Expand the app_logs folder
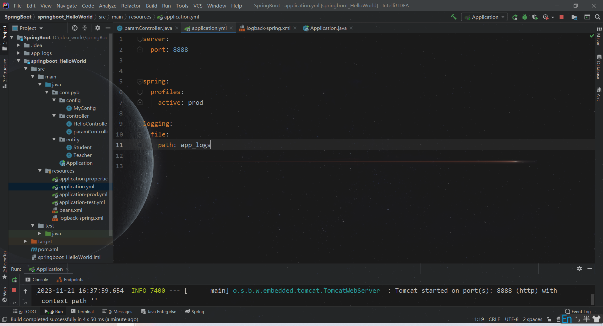The width and height of the screenshot is (603, 326). [19, 53]
